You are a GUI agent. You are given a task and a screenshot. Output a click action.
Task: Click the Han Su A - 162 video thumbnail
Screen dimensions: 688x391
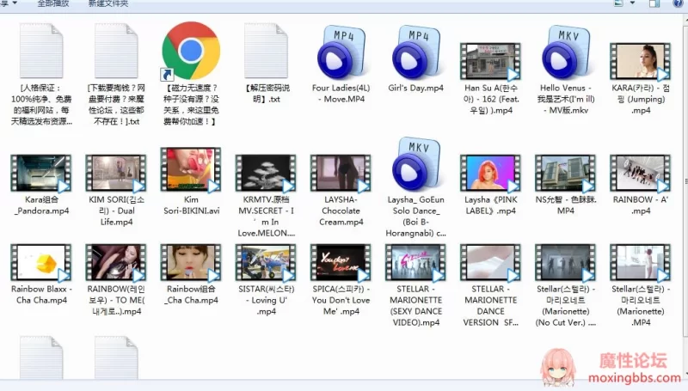[490, 61]
